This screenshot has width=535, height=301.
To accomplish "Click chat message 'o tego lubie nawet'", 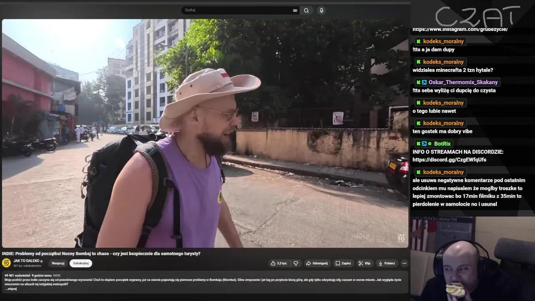I will tap(434, 111).
